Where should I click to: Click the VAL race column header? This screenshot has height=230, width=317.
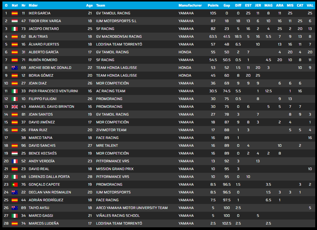coord(310,5)
